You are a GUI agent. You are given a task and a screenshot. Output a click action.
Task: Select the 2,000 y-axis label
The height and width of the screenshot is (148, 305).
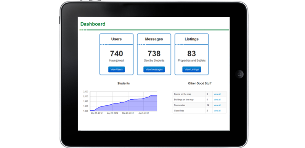85,96
